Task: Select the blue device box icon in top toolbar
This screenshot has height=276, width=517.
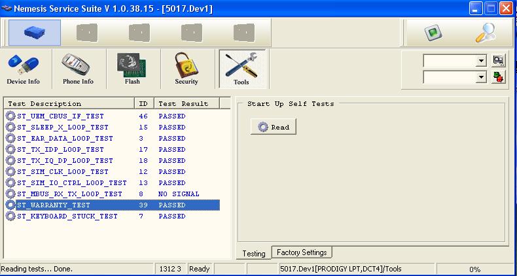Action: (x=35, y=32)
